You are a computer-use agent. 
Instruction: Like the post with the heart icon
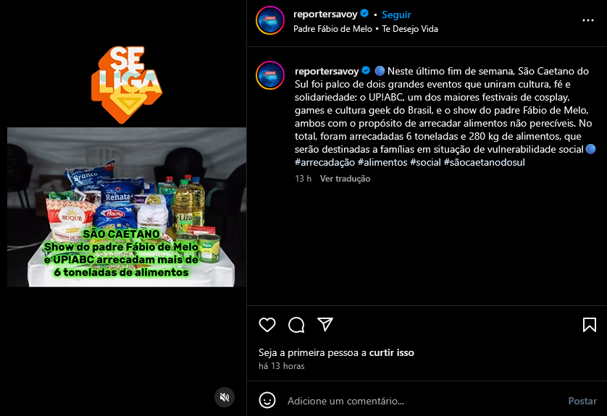coord(267,325)
